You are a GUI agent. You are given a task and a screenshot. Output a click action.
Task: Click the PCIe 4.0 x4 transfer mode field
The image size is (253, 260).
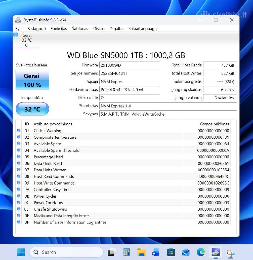[x=129, y=90]
